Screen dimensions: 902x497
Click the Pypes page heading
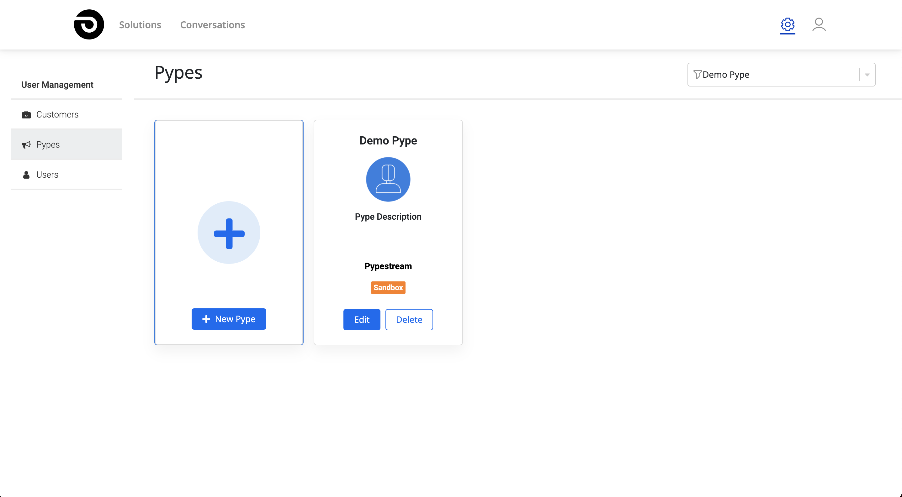178,73
